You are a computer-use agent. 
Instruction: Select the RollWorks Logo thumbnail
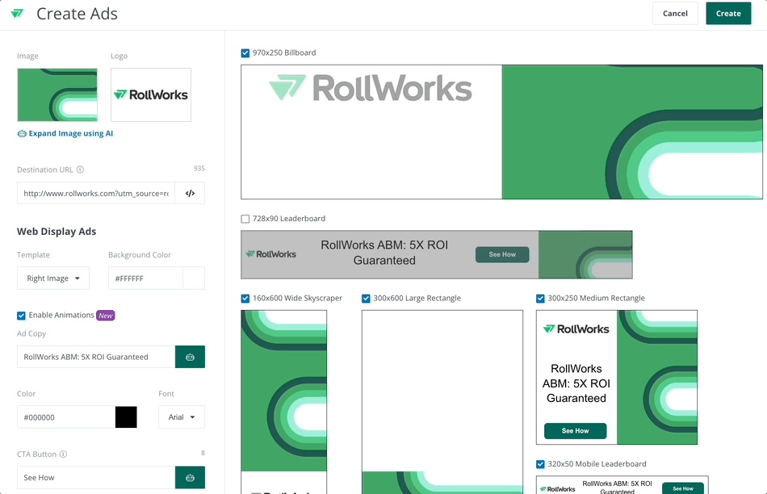(x=151, y=95)
